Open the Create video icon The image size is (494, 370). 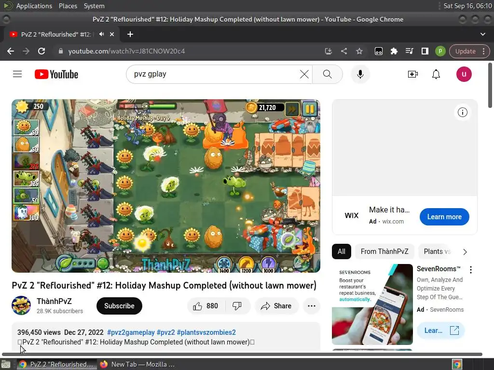point(413,74)
